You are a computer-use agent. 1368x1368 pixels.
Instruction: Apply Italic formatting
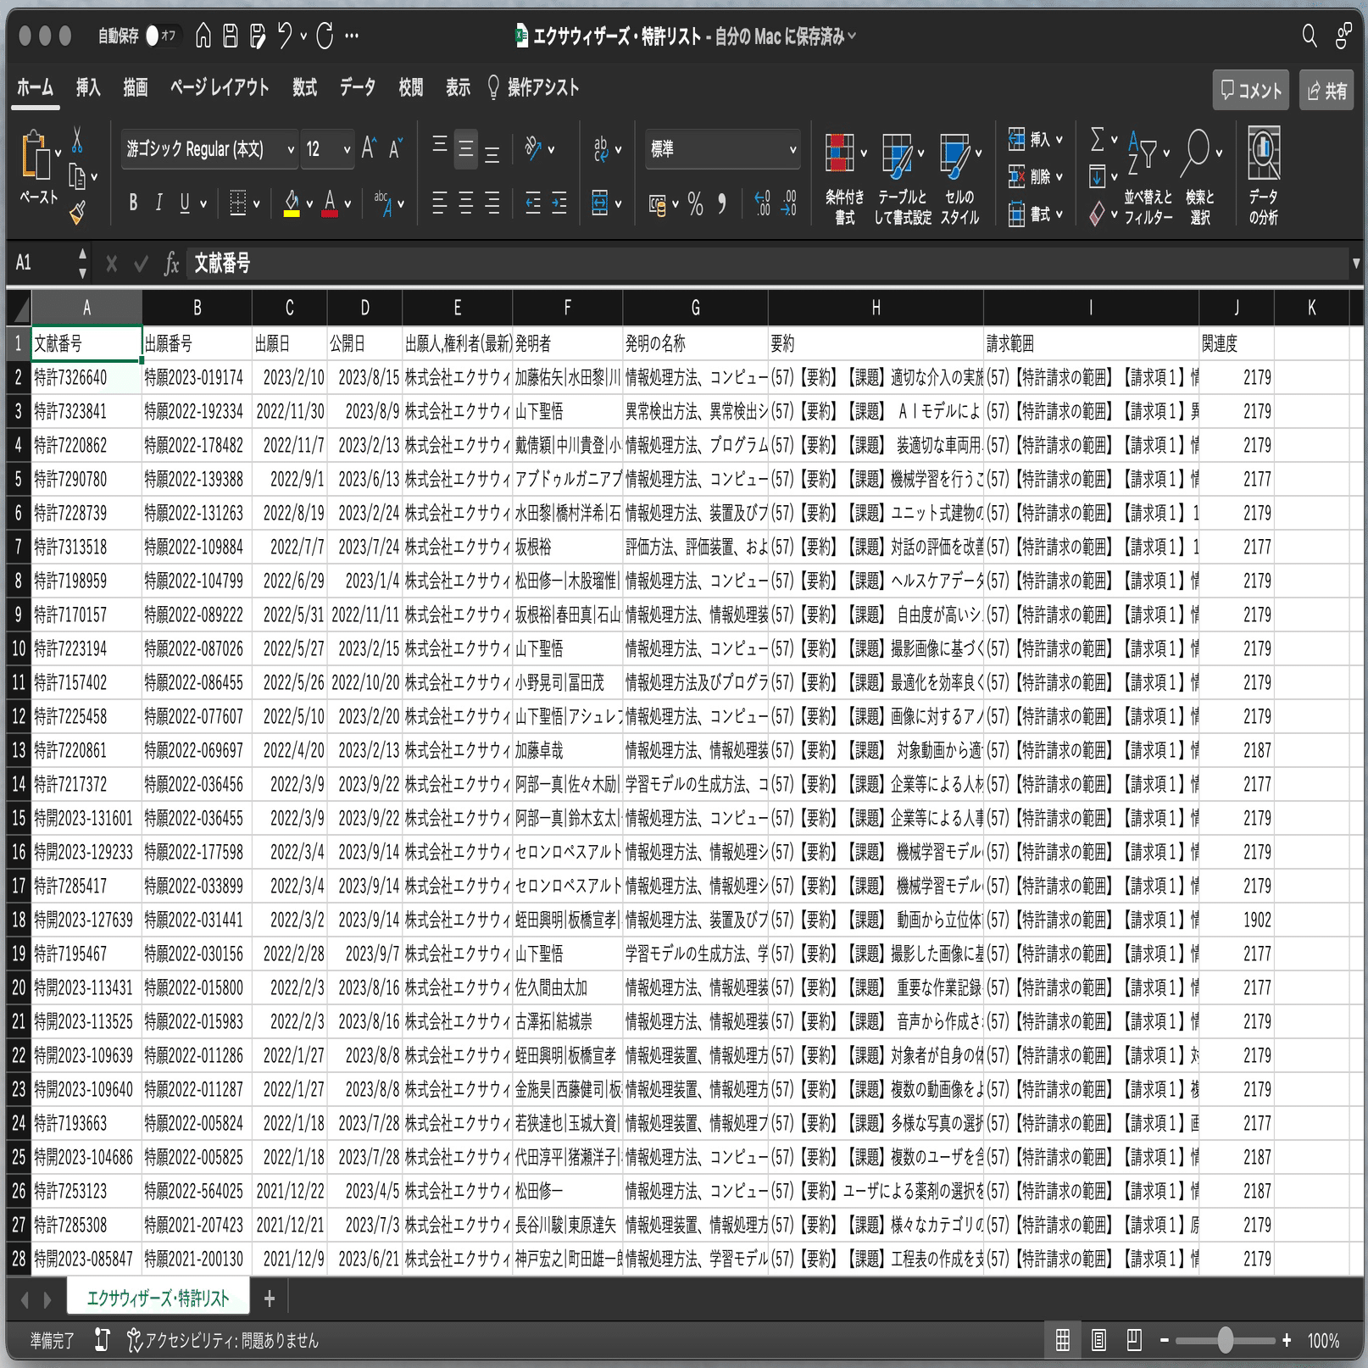(x=158, y=203)
